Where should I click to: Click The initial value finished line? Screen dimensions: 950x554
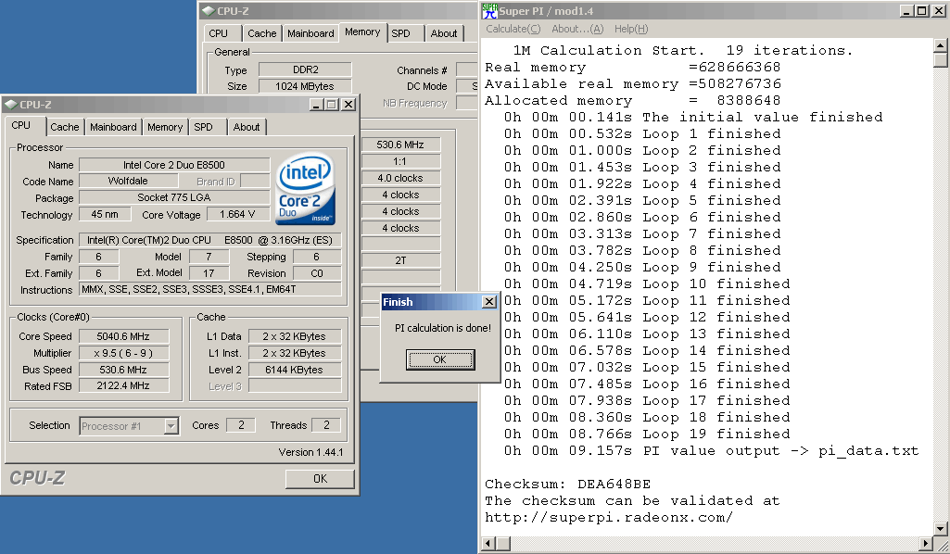tap(693, 117)
